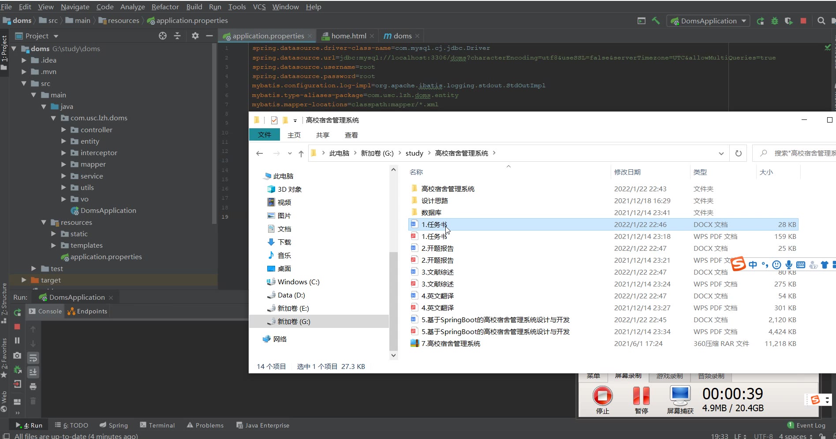Toggle scroll to end in console
Viewport: 836px width, 439px height.
pos(33,372)
